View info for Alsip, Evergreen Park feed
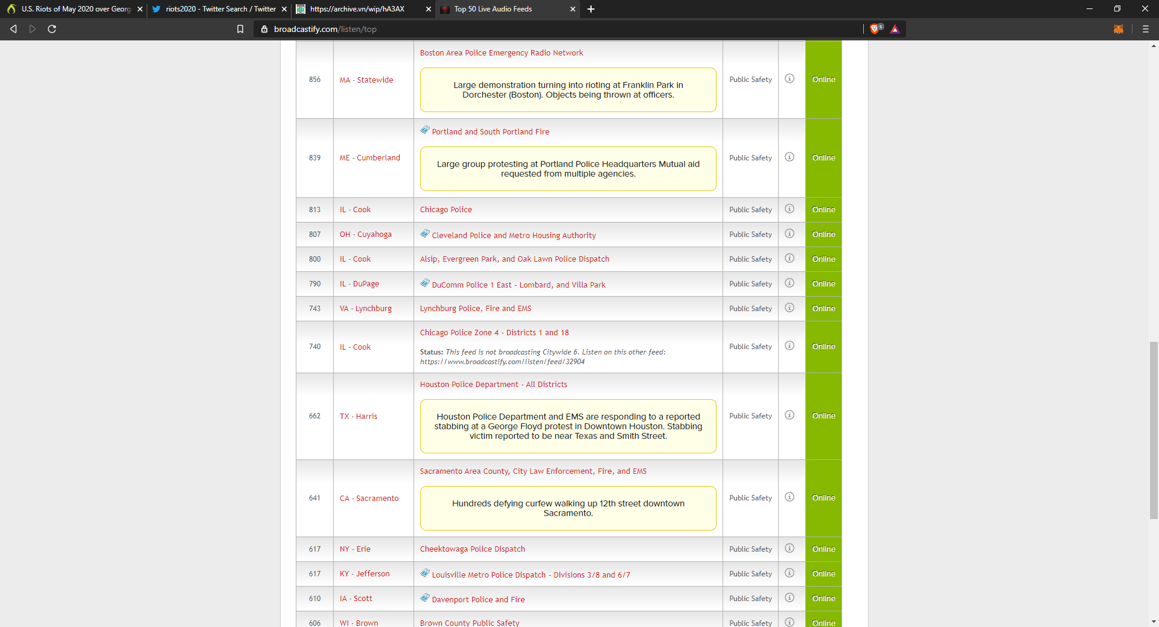 (x=789, y=259)
